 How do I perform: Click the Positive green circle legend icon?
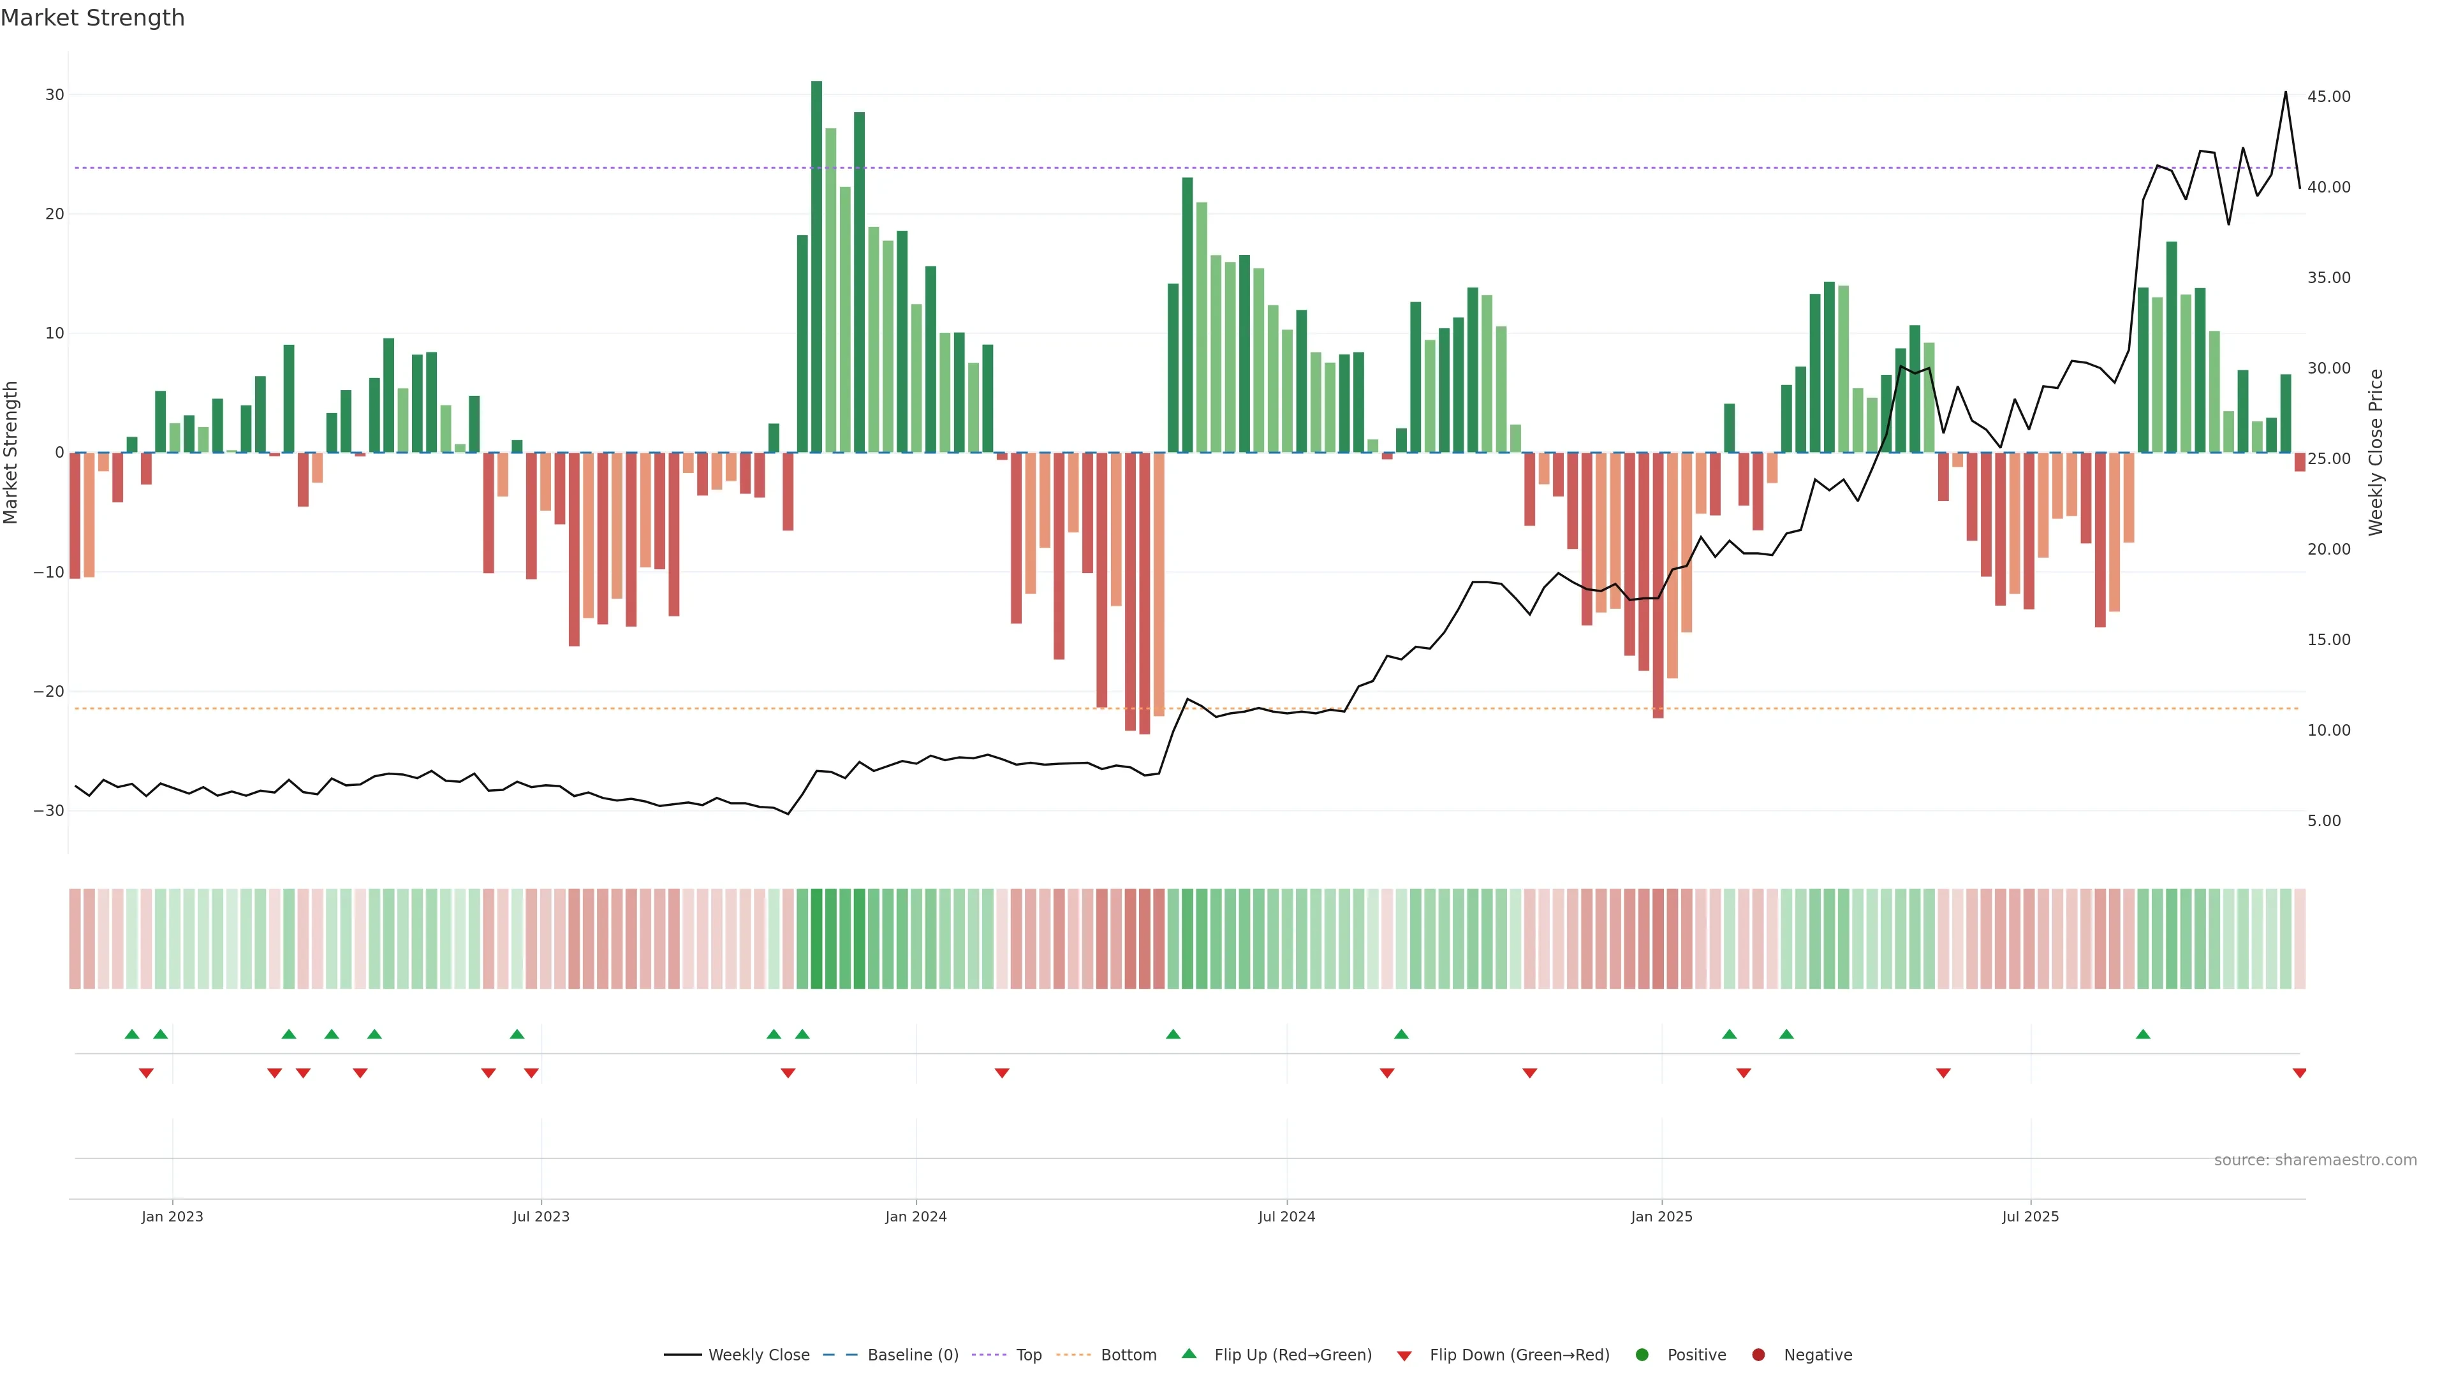click(x=1642, y=1355)
